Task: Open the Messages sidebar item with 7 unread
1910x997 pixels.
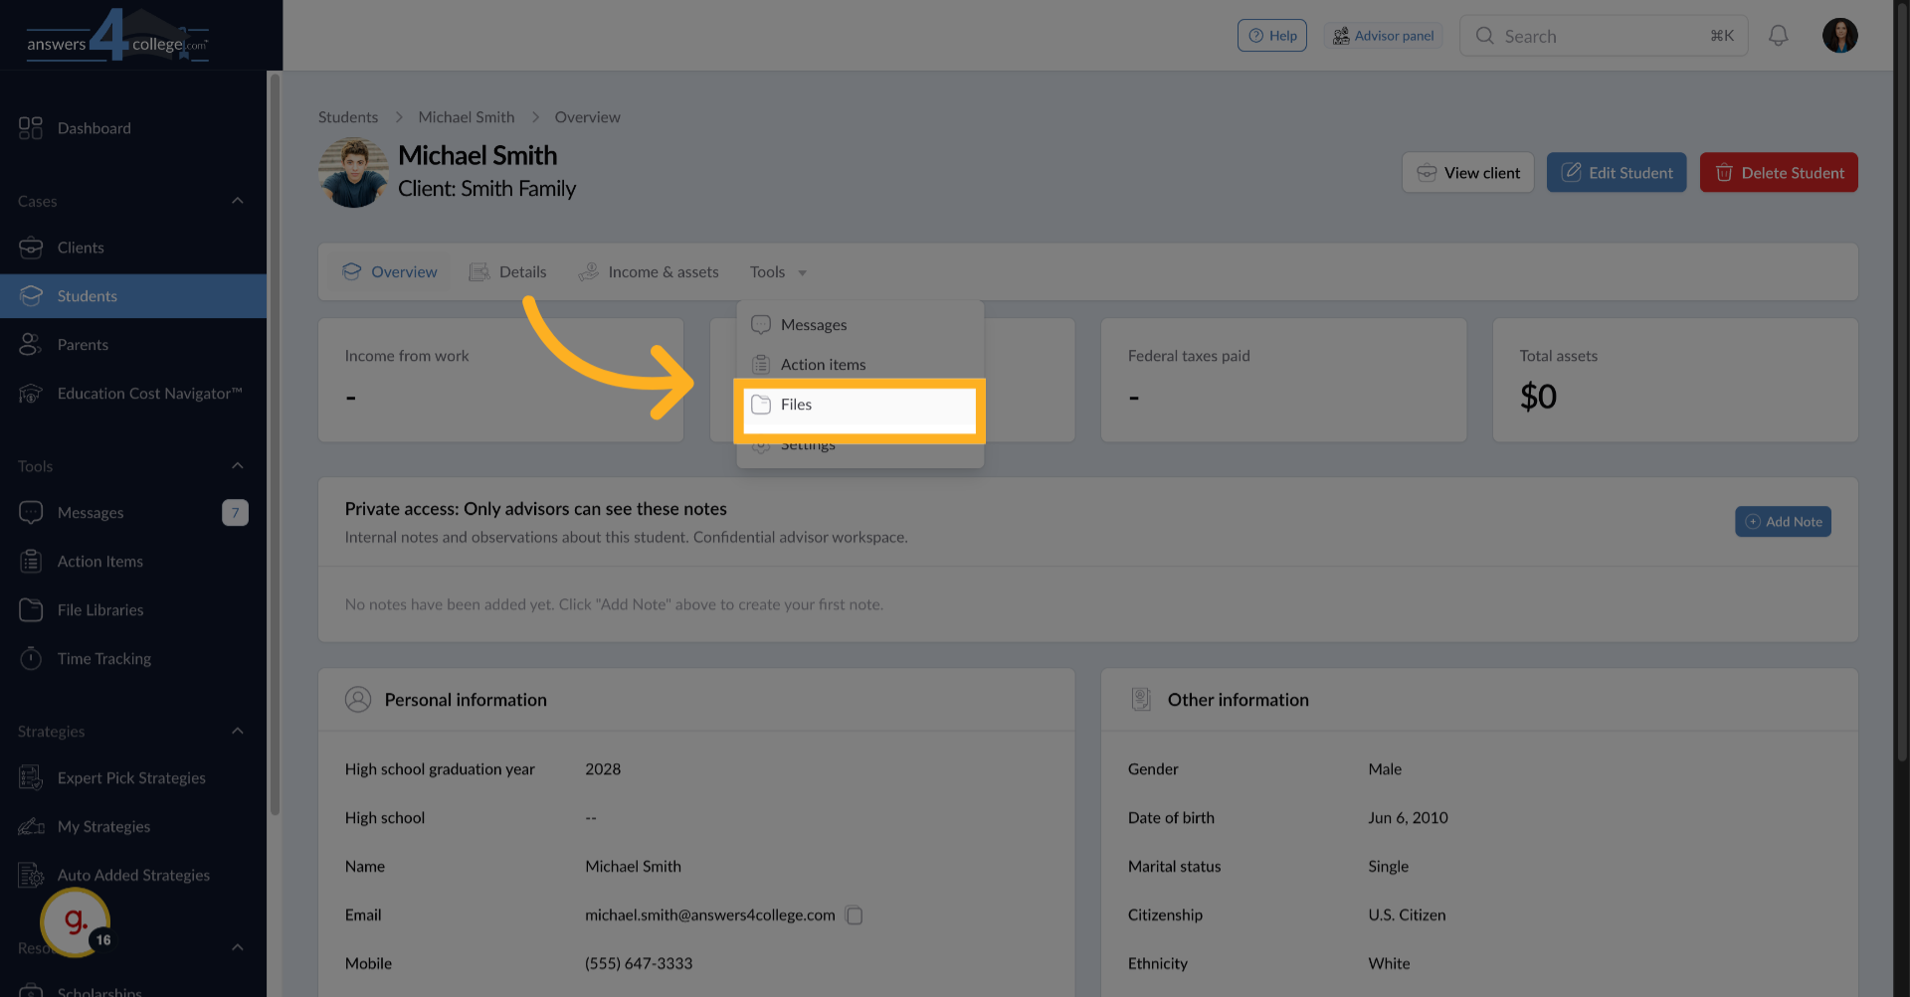Action: [x=90, y=512]
